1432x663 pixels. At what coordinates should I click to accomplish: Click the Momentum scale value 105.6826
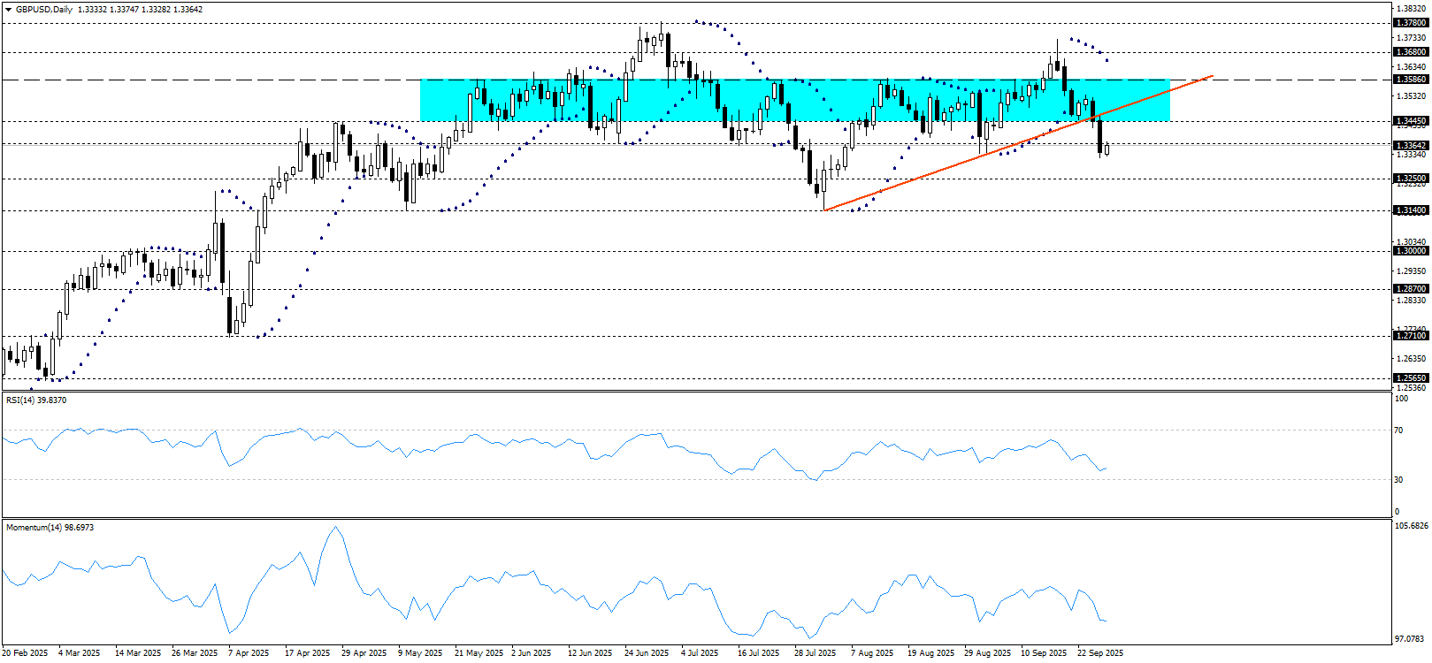pos(1411,526)
